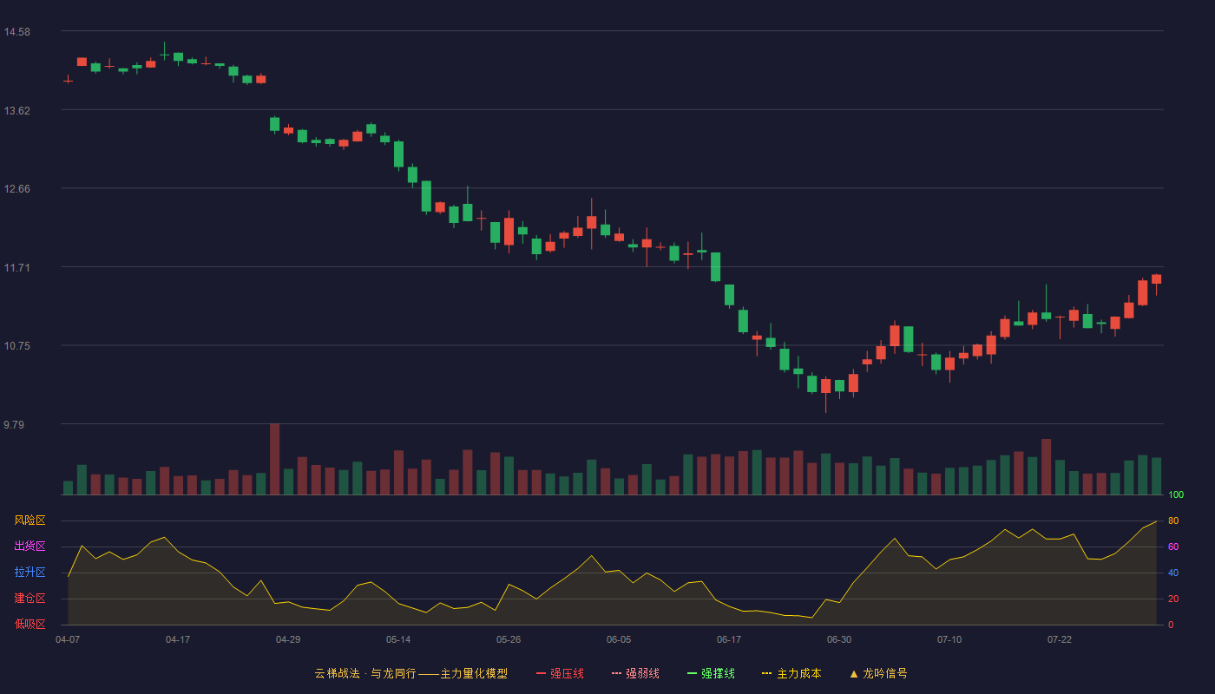Select the 低吸区 zone label

(x=30, y=625)
